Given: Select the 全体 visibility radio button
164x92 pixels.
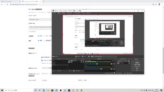Looking at the screenshot, I should (38, 36).
